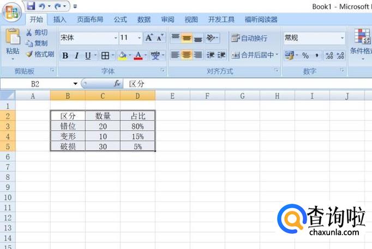Increase font size with the large A
372x249 pixels.
pos(148,38)
